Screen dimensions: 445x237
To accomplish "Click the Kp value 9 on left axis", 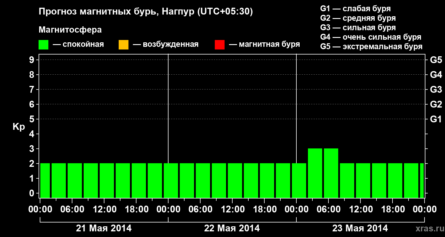I will (x=32, y=60).
